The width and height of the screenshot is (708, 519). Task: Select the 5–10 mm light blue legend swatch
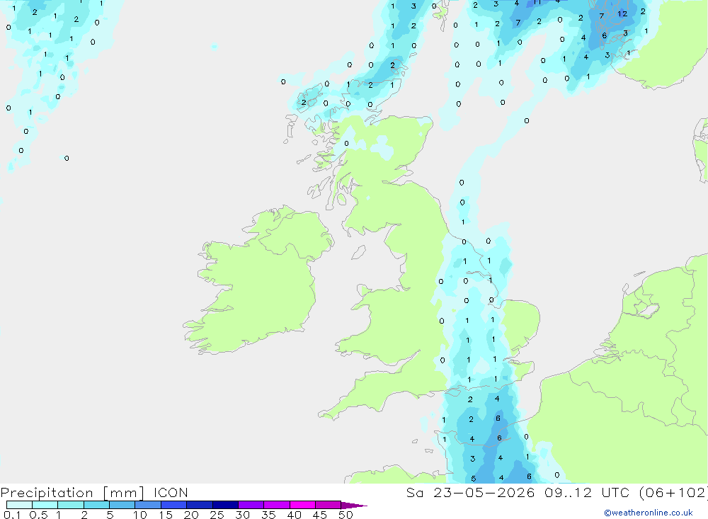(122, 505)
